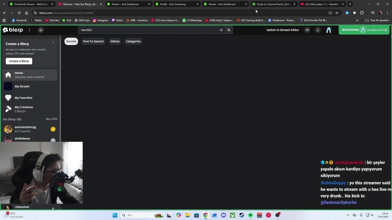Viewport: 392px width, 220px height.
Task: Open Chrome extensions puzzle icon
Action: pyautogui.click(x=362, y=13)
